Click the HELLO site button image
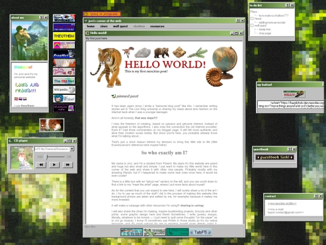The height and width of the screenshot is (245, 326). click(294, 94)
